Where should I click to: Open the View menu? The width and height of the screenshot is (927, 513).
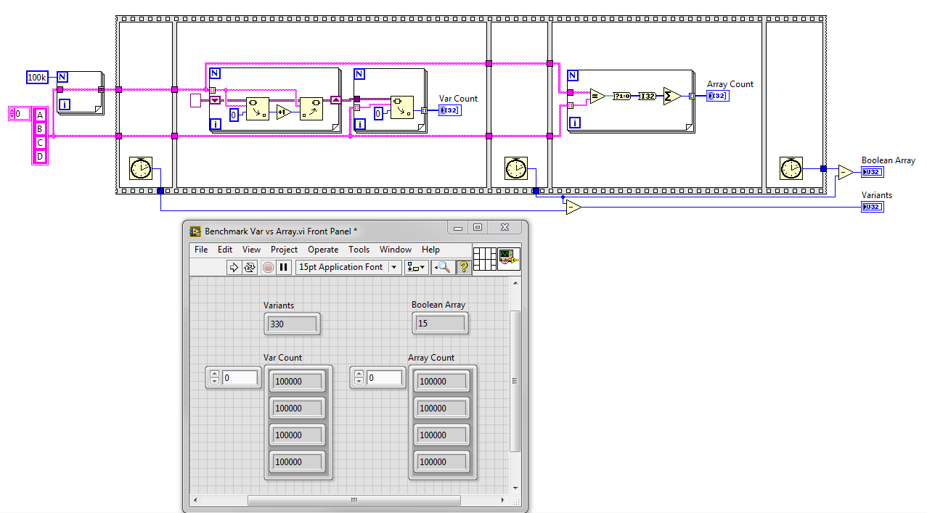pyautogui.click(x=251, y=250)
